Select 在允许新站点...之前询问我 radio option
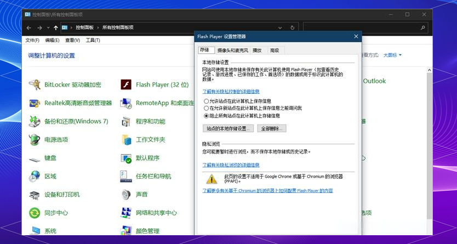 [x=207, y=108]
